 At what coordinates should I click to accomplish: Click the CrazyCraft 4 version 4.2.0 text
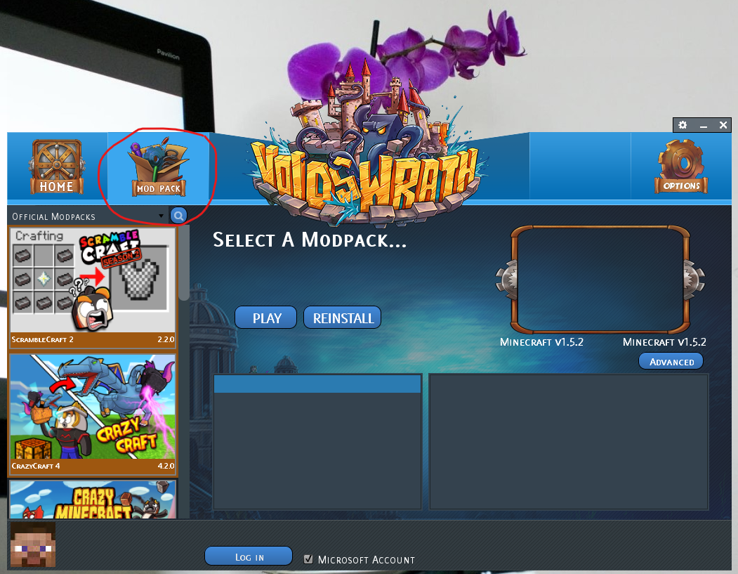pyautogui.click(x=166, y=467)
